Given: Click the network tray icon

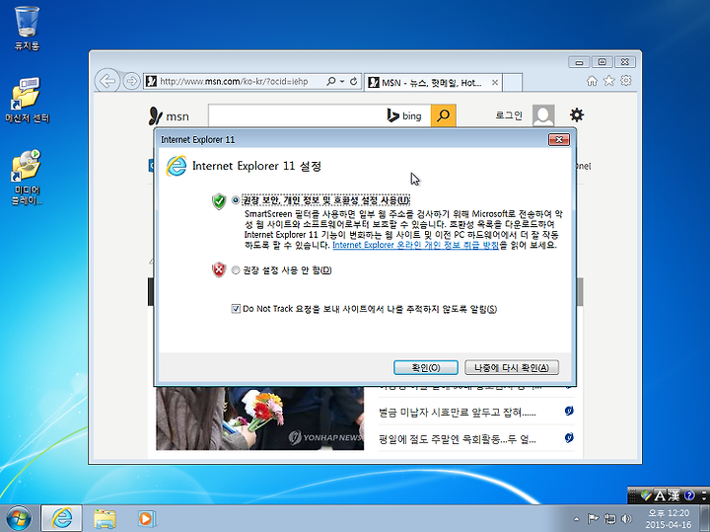Looking at the screenshot, I should pos(610,519).
